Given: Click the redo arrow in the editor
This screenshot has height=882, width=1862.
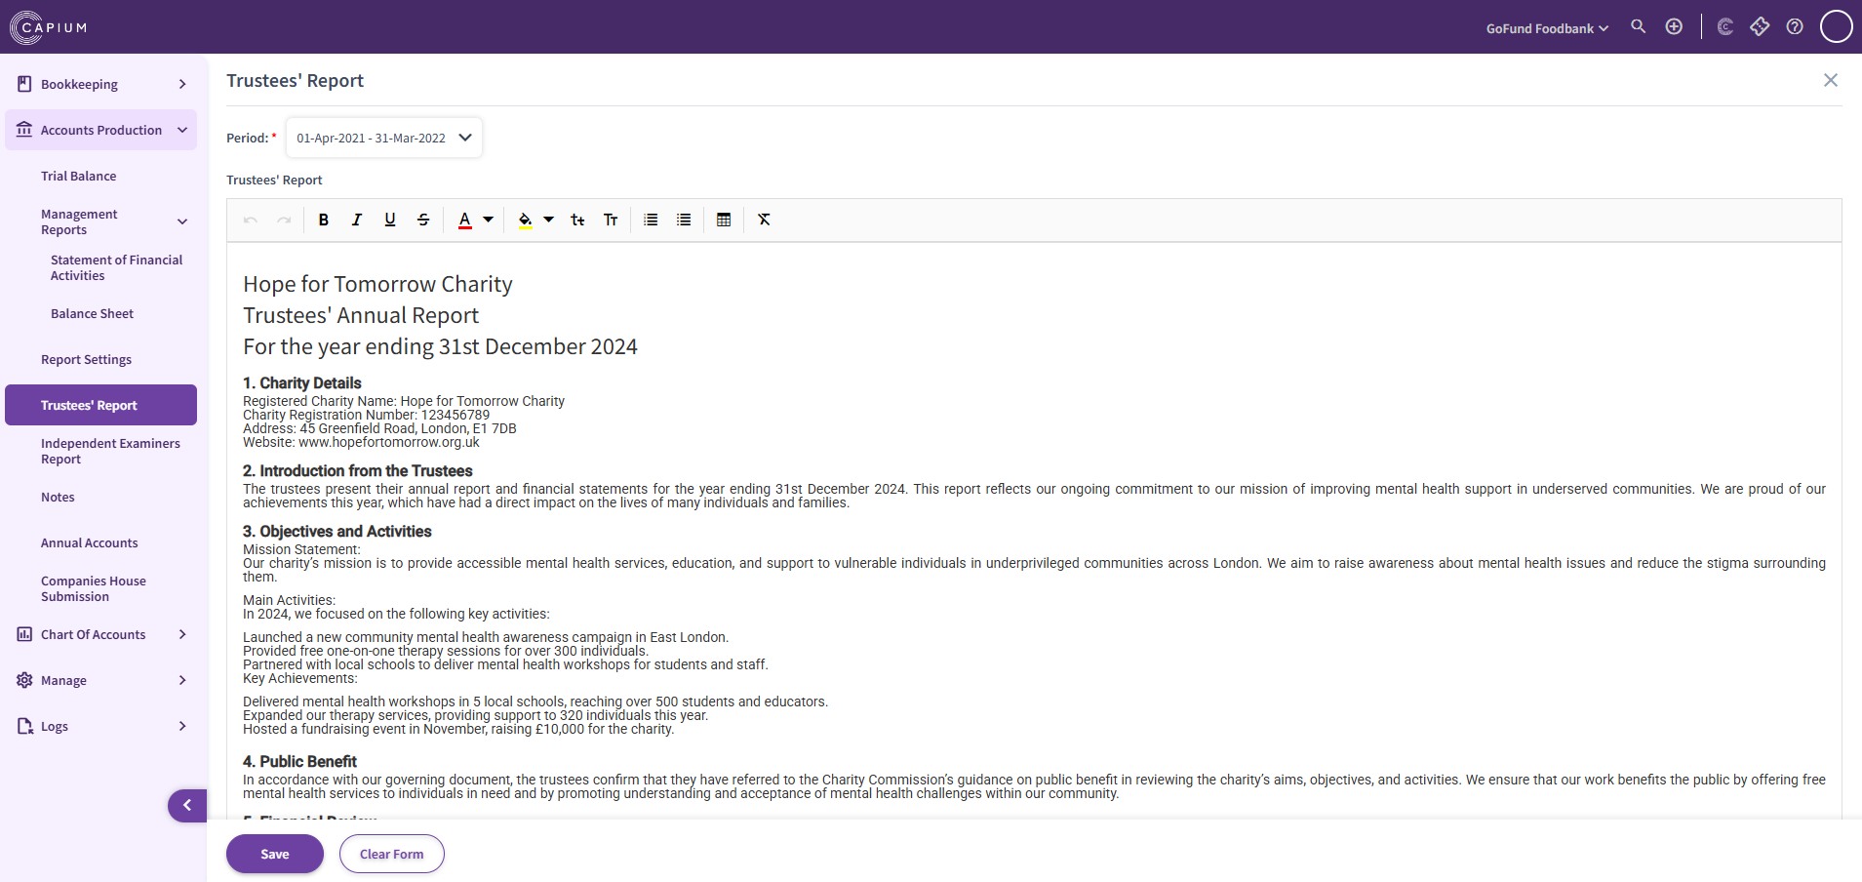Looking at the screenshot, I should (284, 220).
